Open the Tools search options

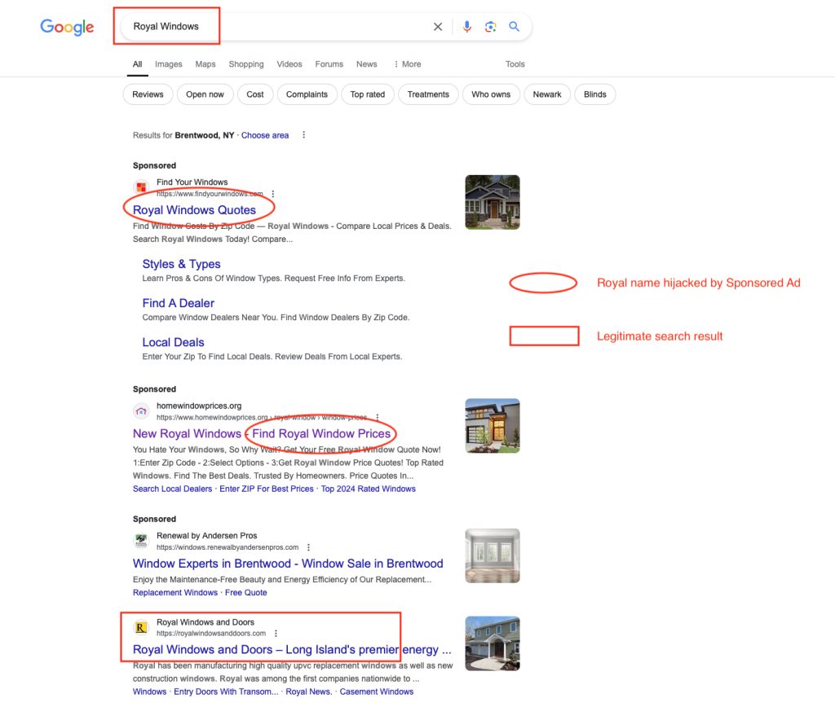coord(515,64)
